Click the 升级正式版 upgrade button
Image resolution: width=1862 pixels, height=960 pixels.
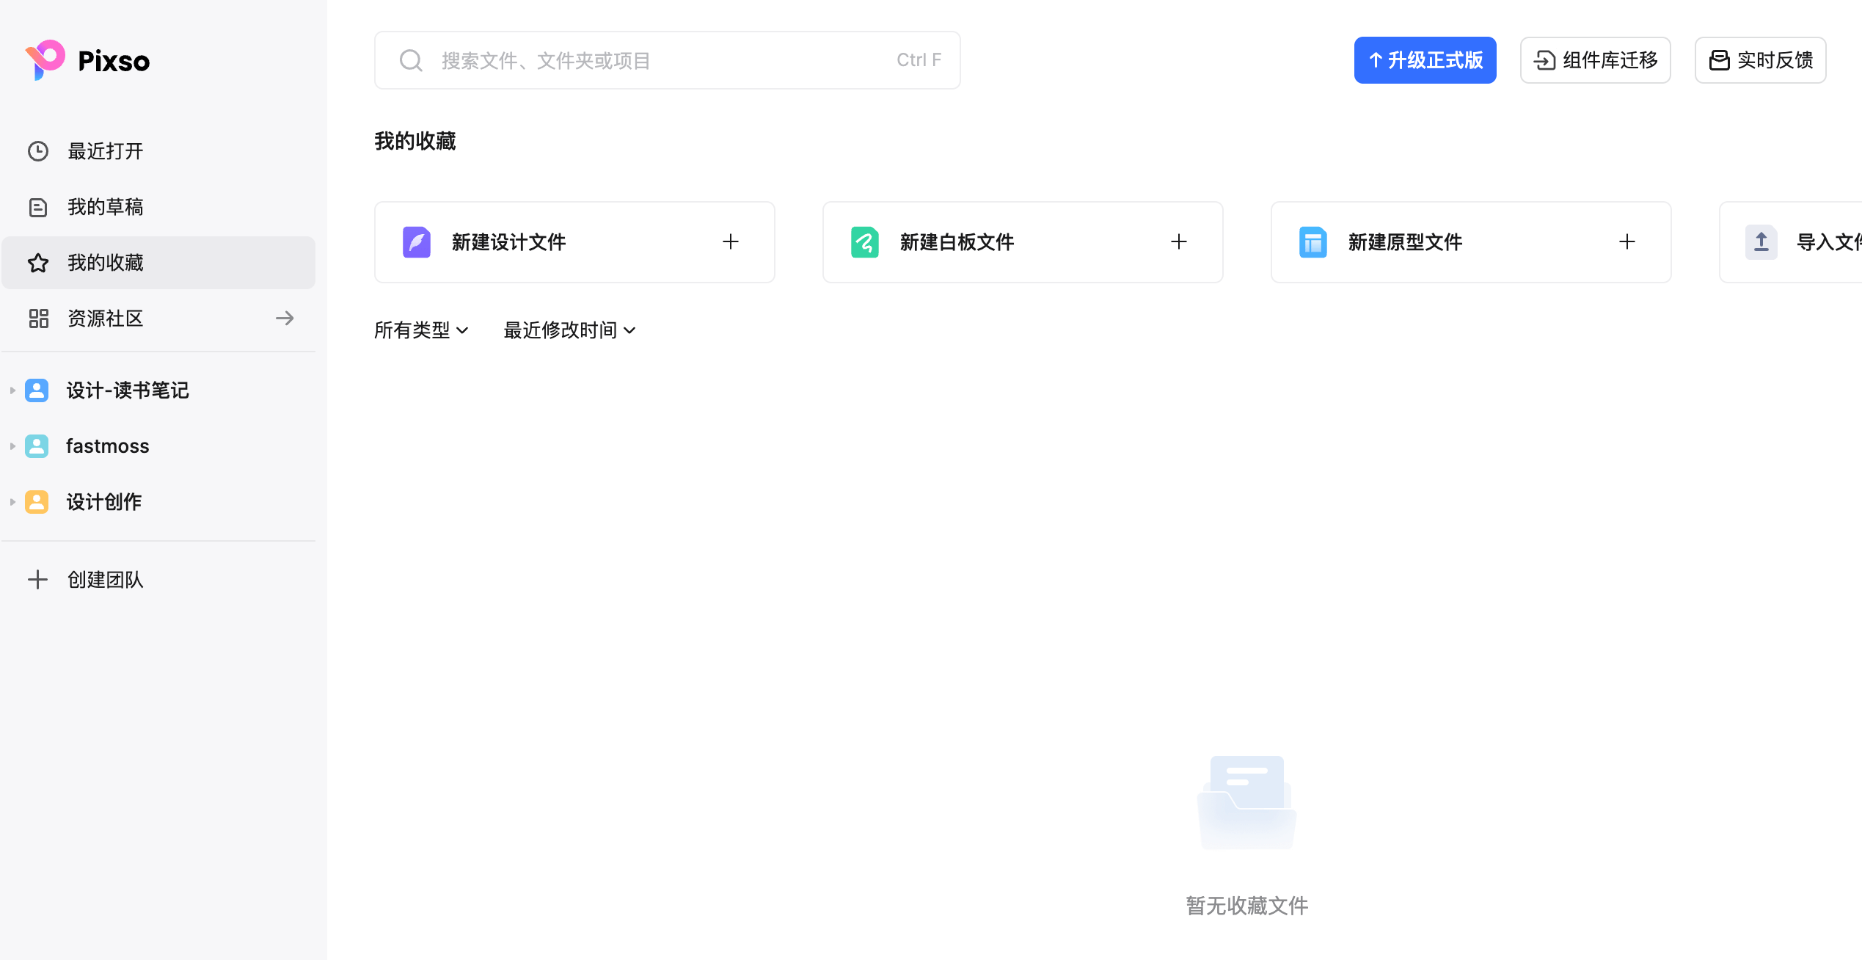coord(1425,59)
